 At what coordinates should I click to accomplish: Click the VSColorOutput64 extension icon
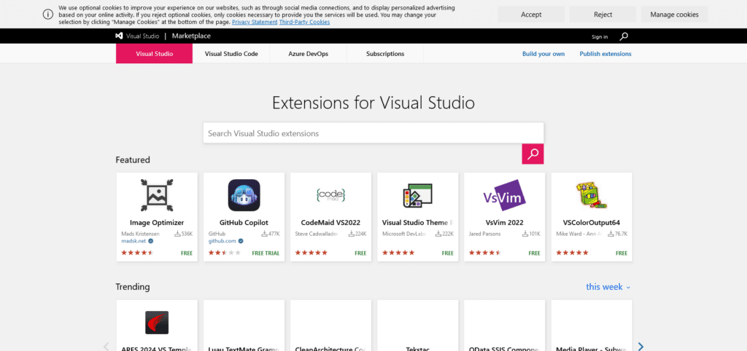point(591,194)
